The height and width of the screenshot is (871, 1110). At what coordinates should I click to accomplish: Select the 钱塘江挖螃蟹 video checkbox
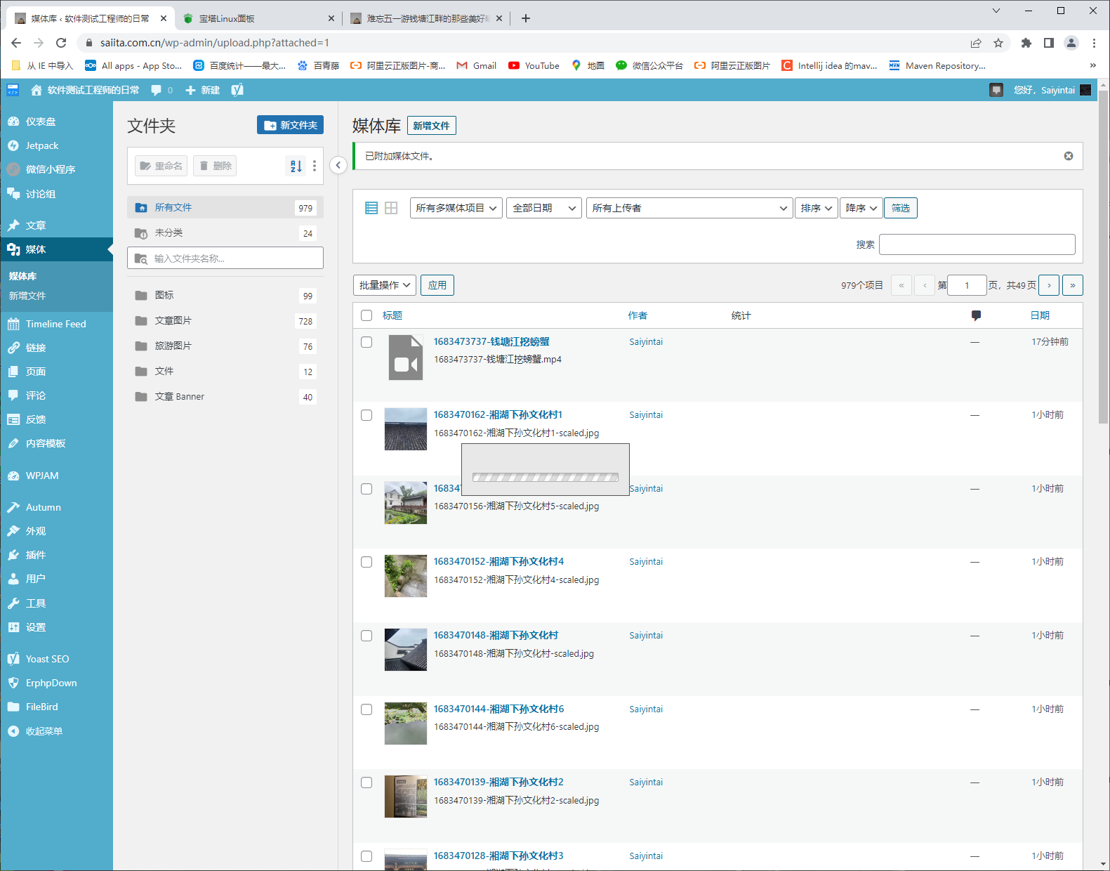coord(366,342)
